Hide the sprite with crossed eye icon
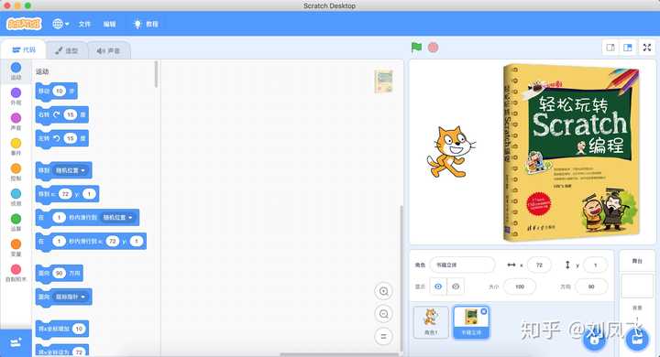The height and width of the screenshot is (357, 660). pyautogui.click(x=456, y=287)
